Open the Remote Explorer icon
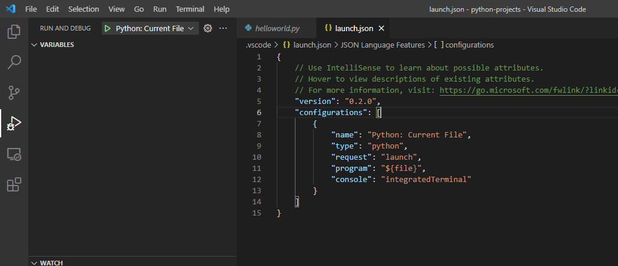 (x=14, y=154)
